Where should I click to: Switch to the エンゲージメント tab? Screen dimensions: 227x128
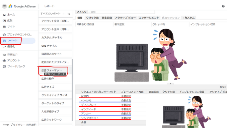[149, 18]
